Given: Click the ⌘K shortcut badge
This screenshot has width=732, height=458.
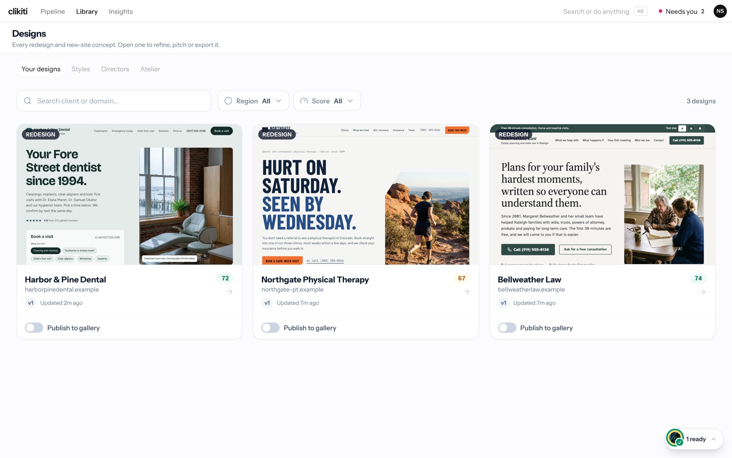Looking at the screenshot, I should point(640,11).
